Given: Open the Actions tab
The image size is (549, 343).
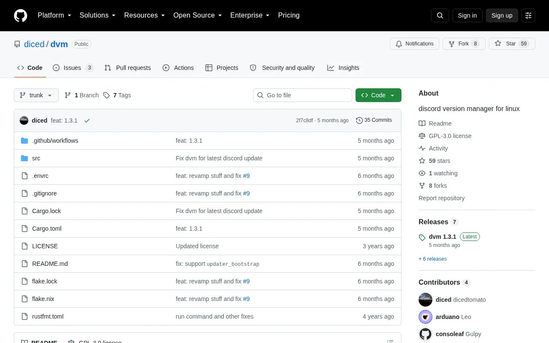Looking at the screenshot, I should 178,68.
